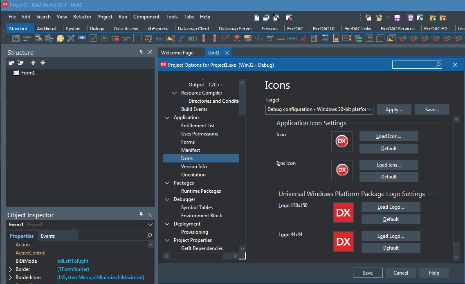465x284 pixels.
Task: Collapse the Debugger tree node
Action: pyautogui.click(x=167, y=199)
